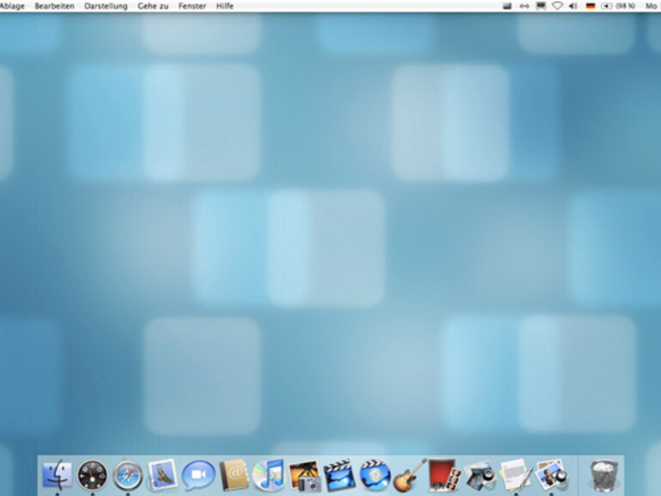This screenshot has height=496, width=661.
Task: Click the Mo clock in menu bar
Action: pyautogui.click(x=652, y=6)
